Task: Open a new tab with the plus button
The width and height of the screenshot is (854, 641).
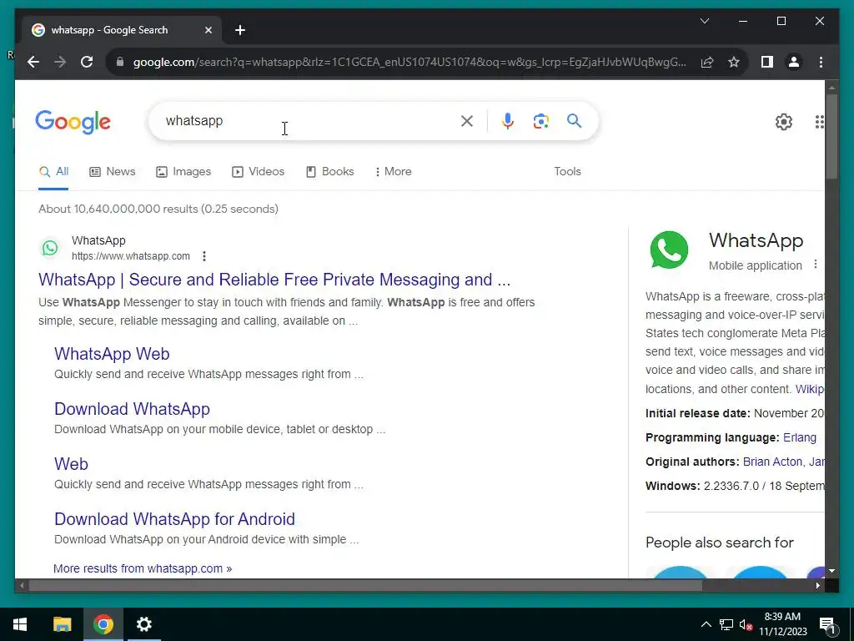Action: coord(240,30)
